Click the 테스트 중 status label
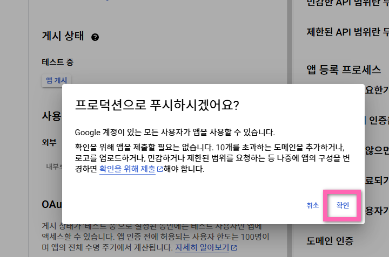Image resolution: width=389 pixels, height=257 pixels. pos(57,62)
